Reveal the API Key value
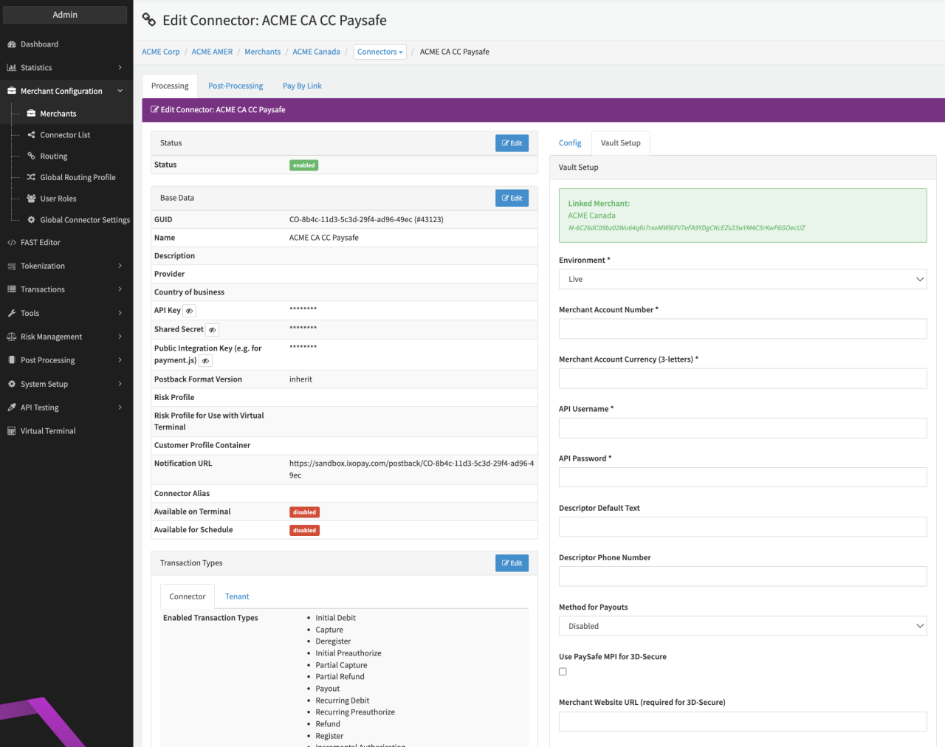Screen dimensions: 945x747 coord(190,311)
